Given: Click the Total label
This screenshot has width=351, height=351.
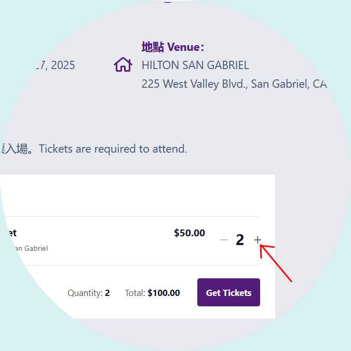Looking at the screenshot, I should tap(135, 293).
